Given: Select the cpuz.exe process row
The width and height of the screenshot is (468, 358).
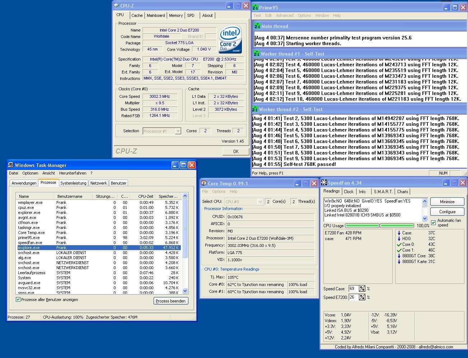Looking at the screenshot, I should point(99,207).
